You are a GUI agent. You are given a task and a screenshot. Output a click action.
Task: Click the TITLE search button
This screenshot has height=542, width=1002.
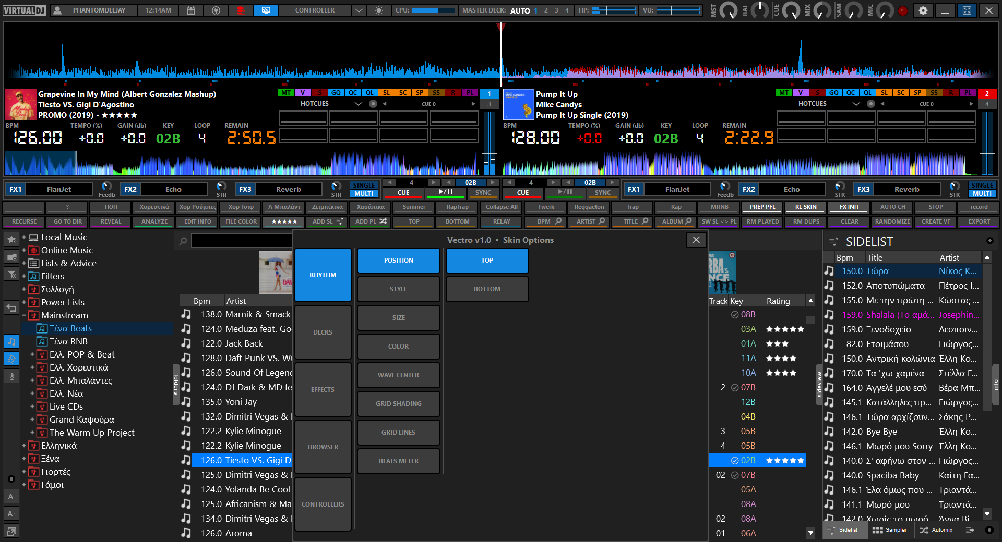pos(632,221)
